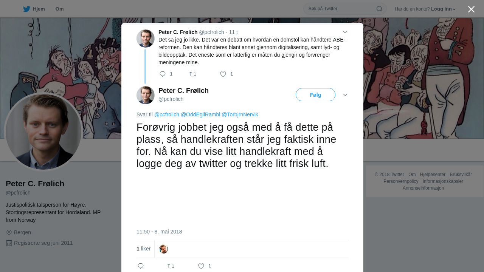Screen dimensions: 484x272
Task: Open the Logg inn dropdown
Action: point(443,9)
